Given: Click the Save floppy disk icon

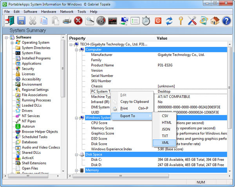Looking at the screenshot, I should (x=21, y=20).
